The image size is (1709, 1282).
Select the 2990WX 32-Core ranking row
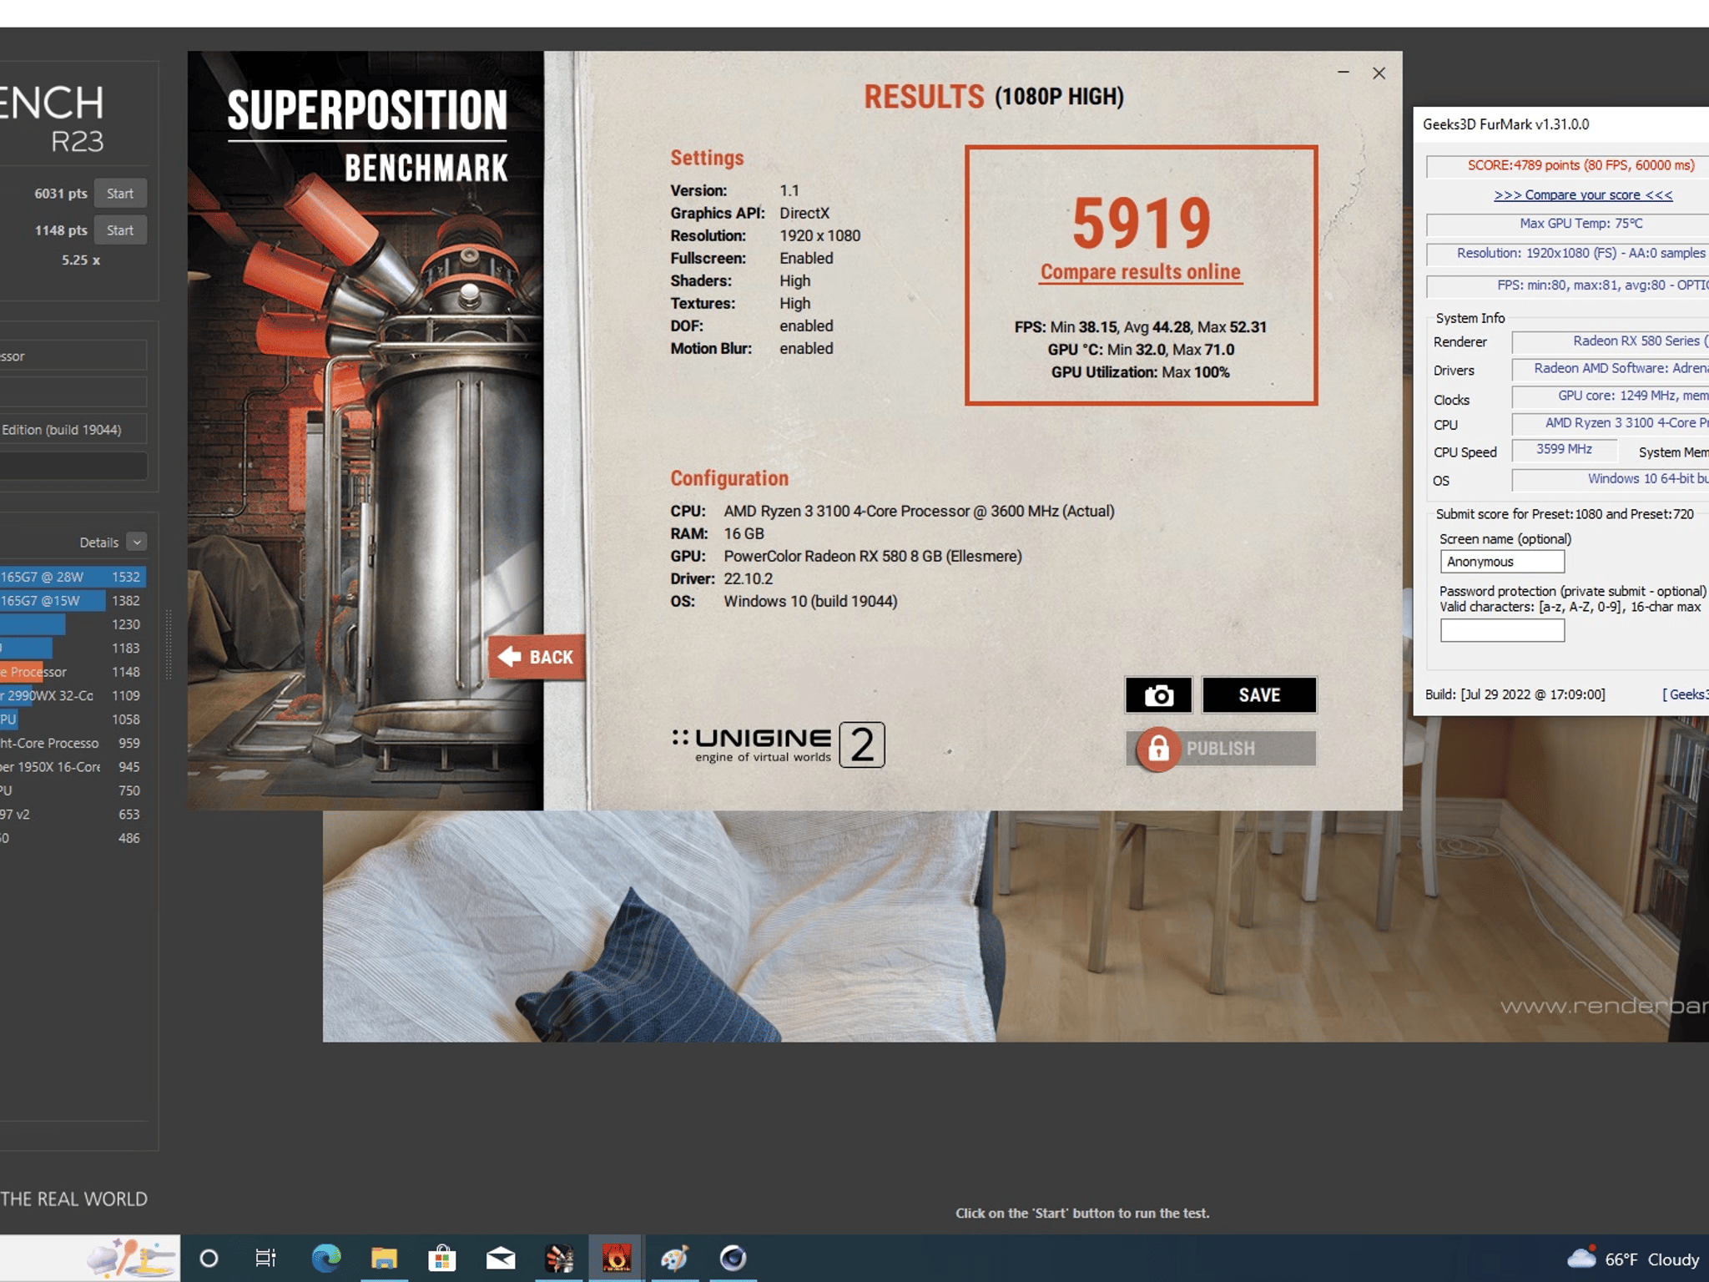(x=73, y=695)
